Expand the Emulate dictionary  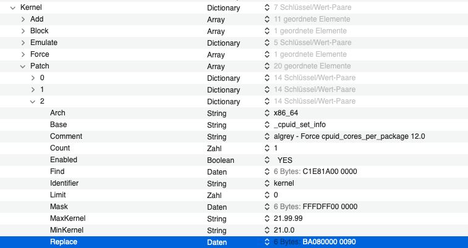click(23, 43)
